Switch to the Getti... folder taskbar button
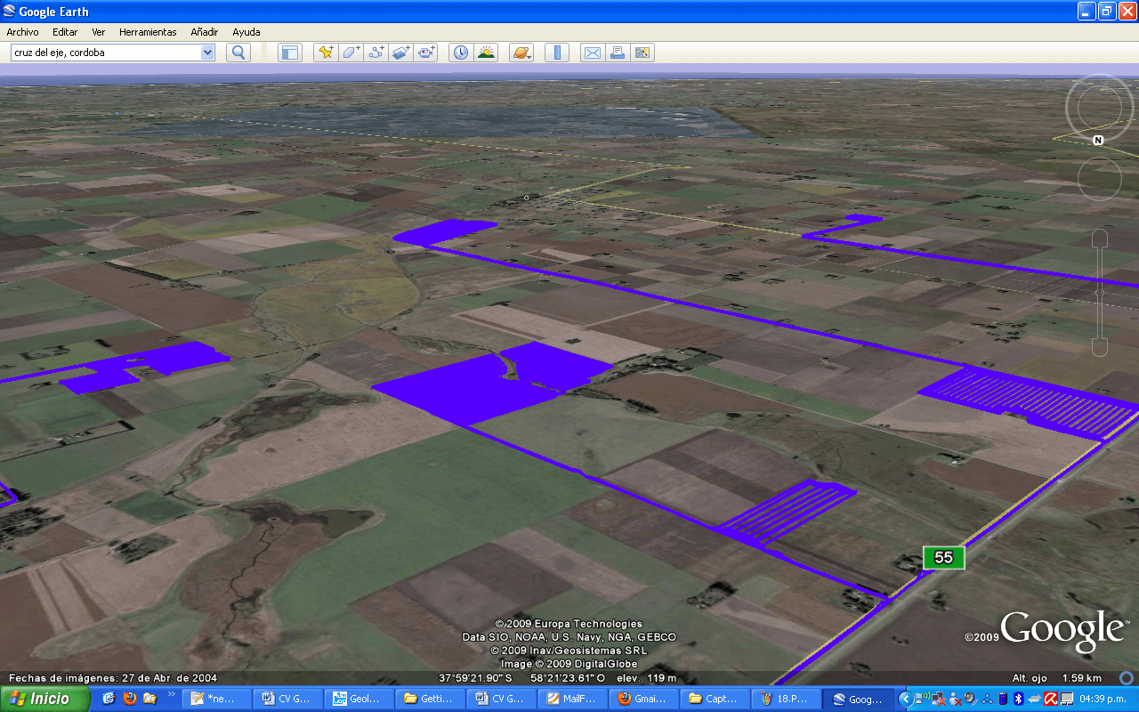This screenshot has width=1139, height=712. pyautogui.click(x=432, y=699)
